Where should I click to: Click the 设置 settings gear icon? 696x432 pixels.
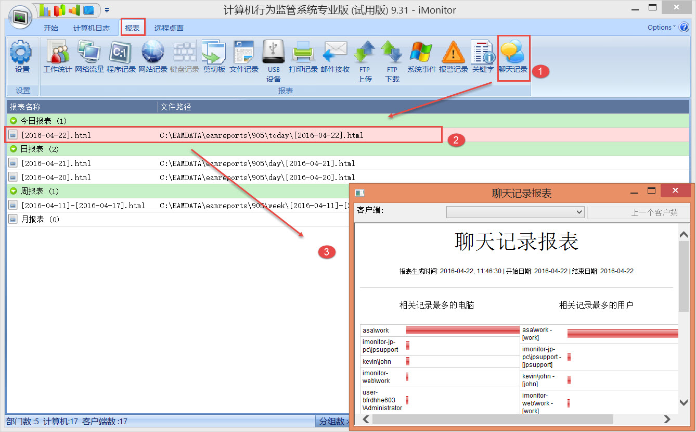click(x=22, y=57)
